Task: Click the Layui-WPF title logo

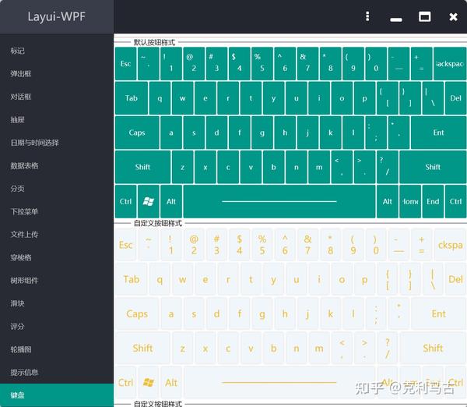Action: (x=57, y=16)
